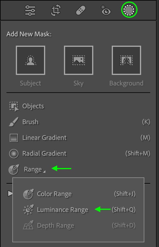The height and width of the screenshot is (247, 159).
Task: Expand the Range submenu
Action: tap(79, 169)
